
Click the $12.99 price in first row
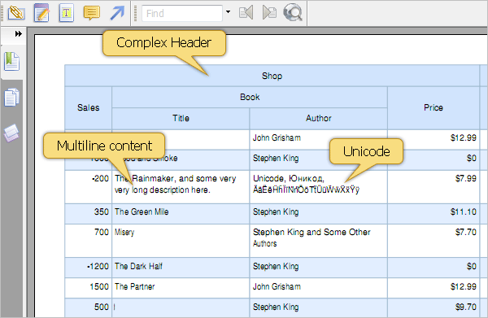tap(463, 137)
